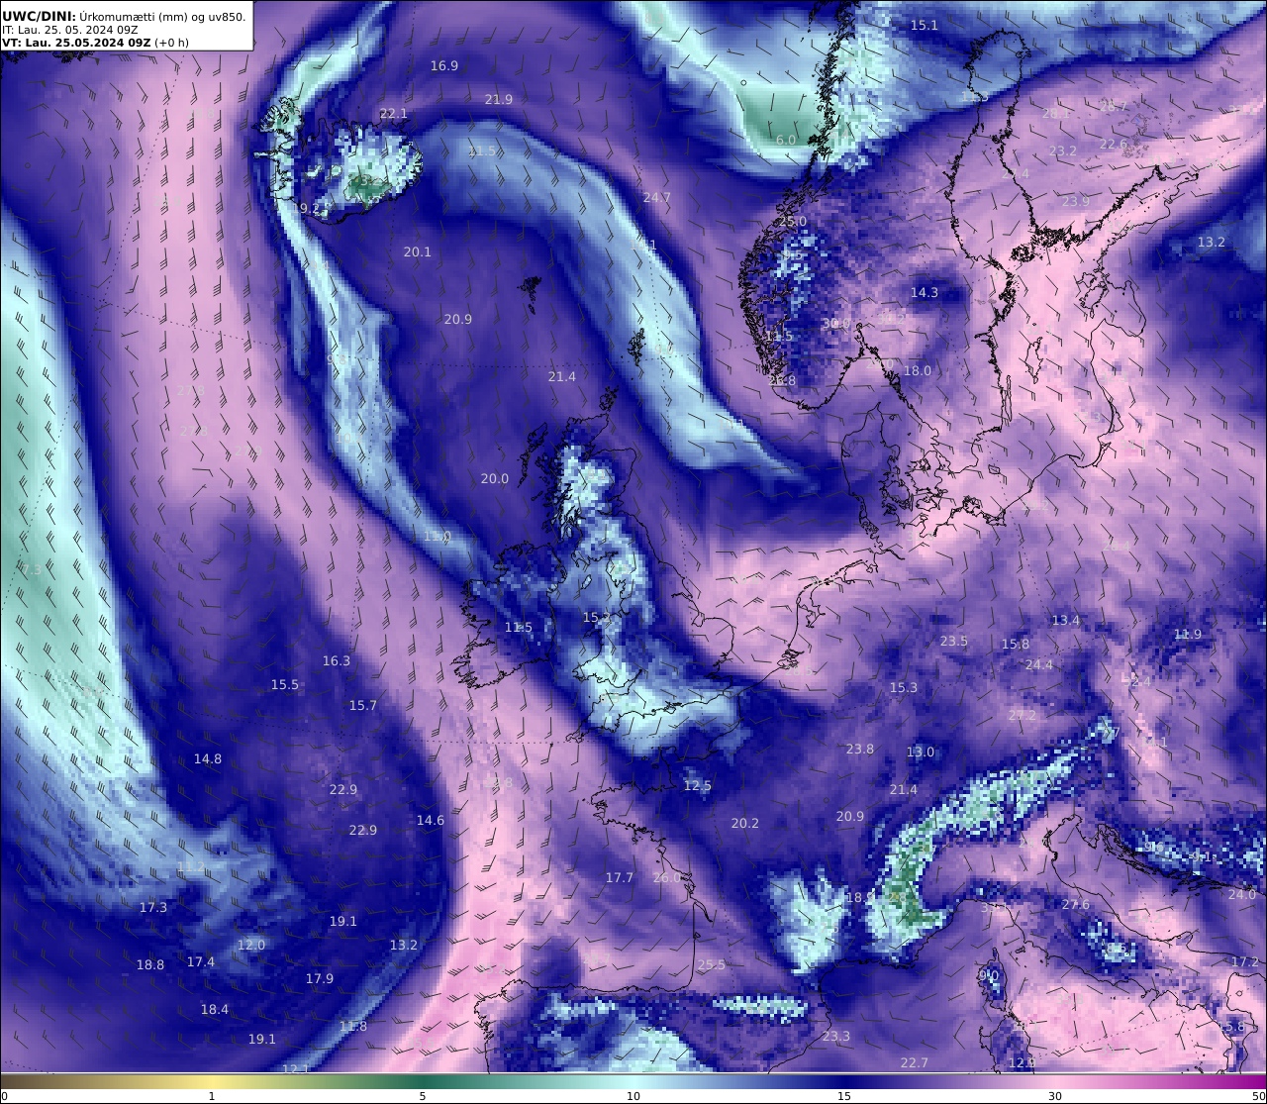
Task: Click the 27.6 value over Italy
Action: click(x=1076, y=904)
